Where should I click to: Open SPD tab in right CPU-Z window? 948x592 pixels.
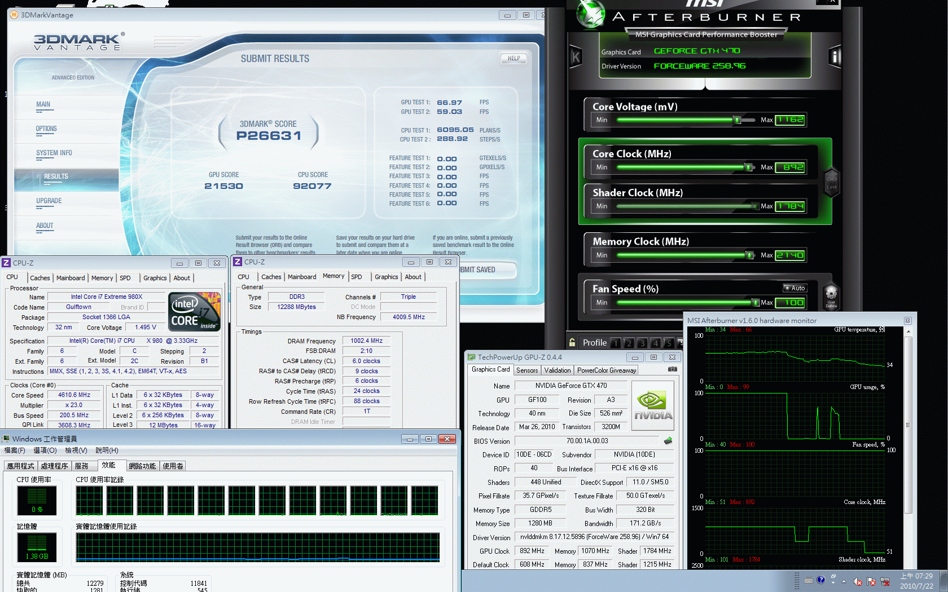(x=357, y=277)
